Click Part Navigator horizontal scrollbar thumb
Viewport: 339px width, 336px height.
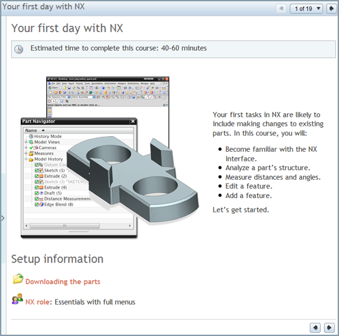click(64, 226)
